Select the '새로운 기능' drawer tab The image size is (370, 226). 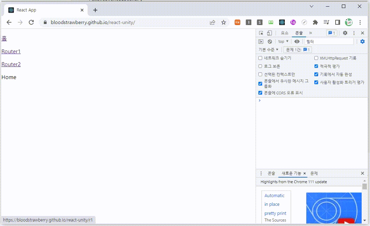(x=291, y=173)
